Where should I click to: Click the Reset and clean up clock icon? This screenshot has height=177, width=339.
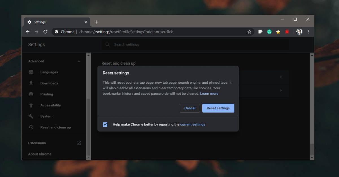pyautogui.click(x=31, y=127)
